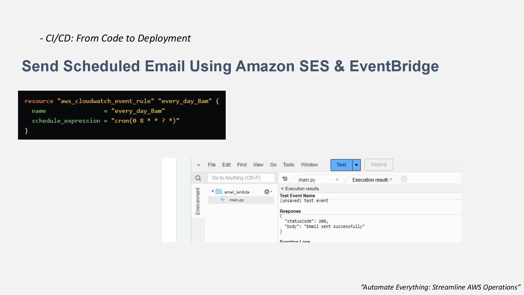Collapse the menu bar arrow icon
The width and height of the screenshot is (524, 295).
click(199, 165)
